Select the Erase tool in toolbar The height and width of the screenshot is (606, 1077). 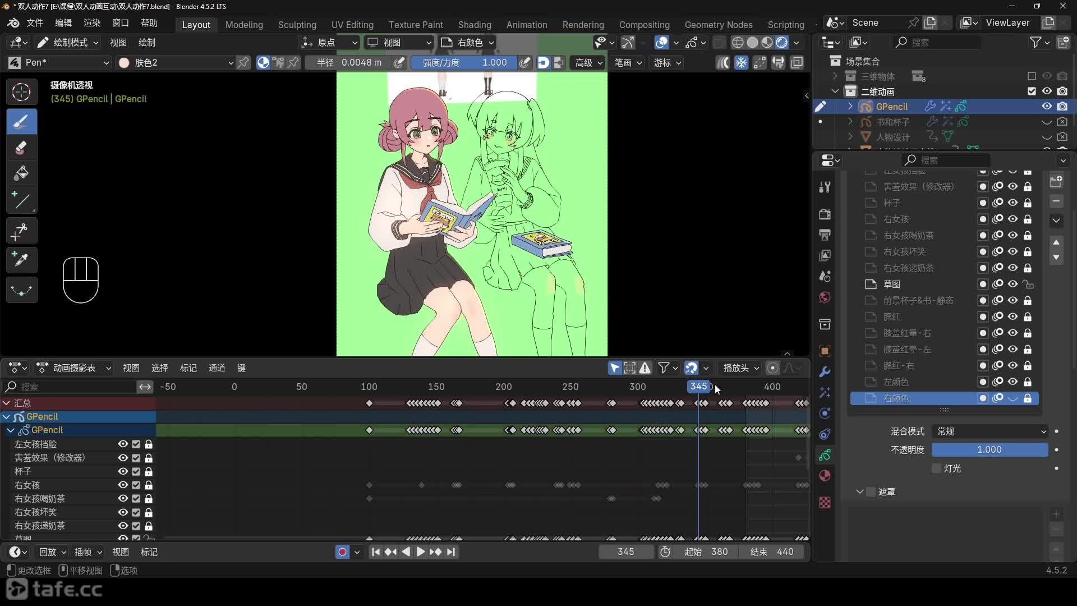(21, 148)
